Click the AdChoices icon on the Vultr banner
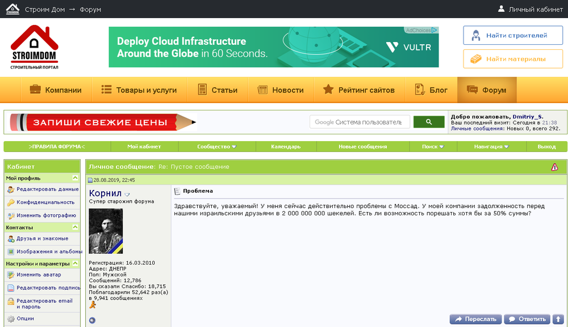Screen dimensions: 568x327 pyautogui.click(x=435, y=30)
